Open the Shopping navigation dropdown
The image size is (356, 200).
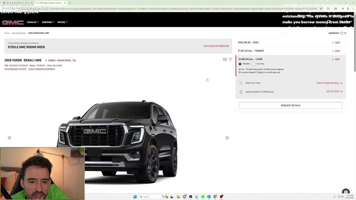click(x=48, y=22)
